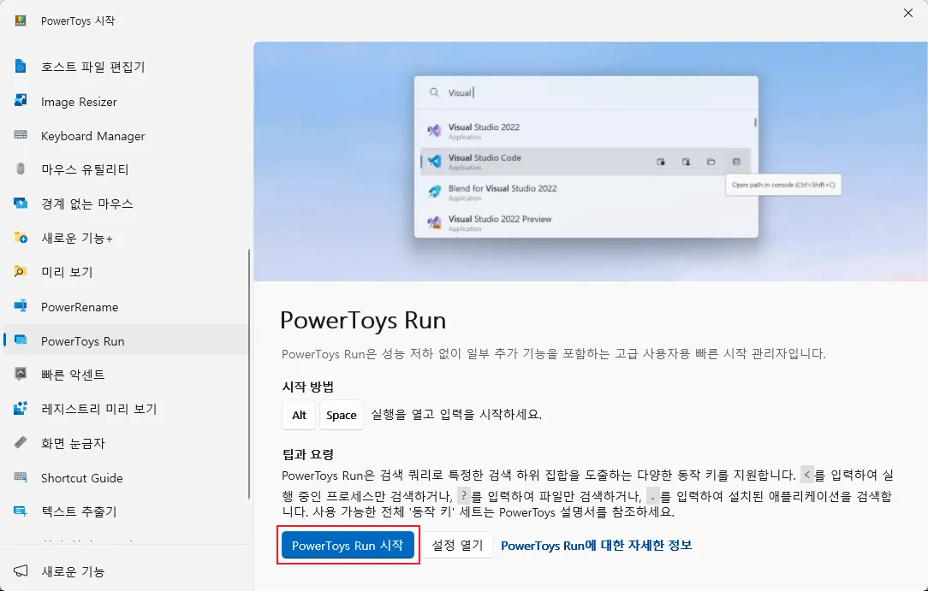This screenshot has height=591, width=928.
Task: Open 마우스 유틸리티 section
Action: 126,169
